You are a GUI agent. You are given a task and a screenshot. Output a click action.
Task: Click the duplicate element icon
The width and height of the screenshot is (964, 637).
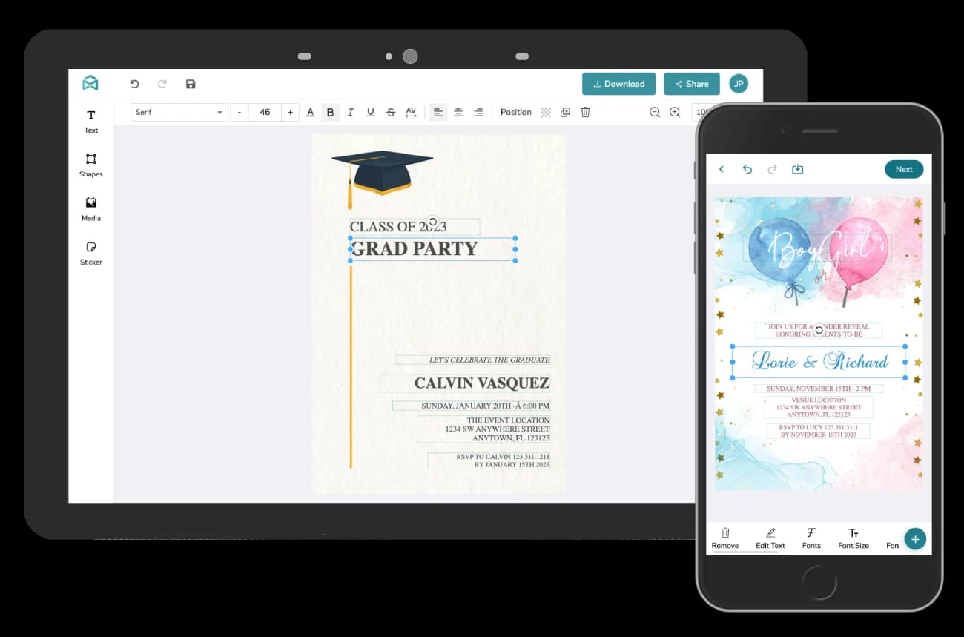[x=565, y=112]
